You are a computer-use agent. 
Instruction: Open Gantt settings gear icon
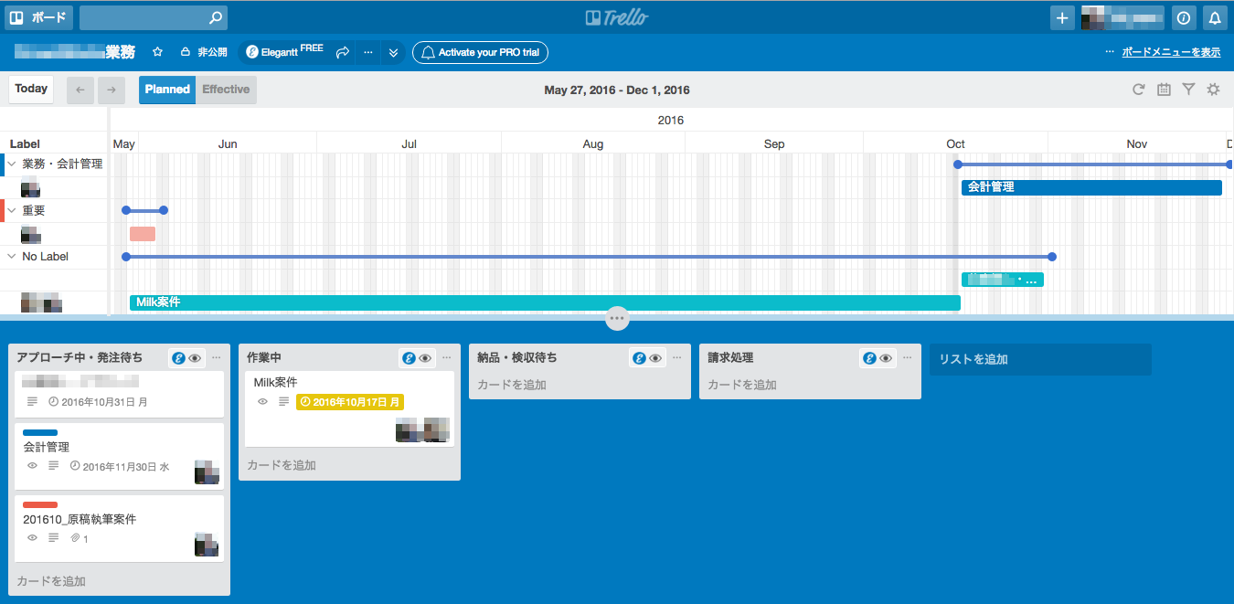pos(1213,90)
